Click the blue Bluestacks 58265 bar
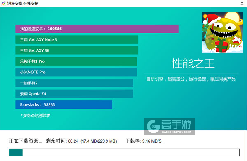Viewport: 247px width, 161px height. point(64,104)
